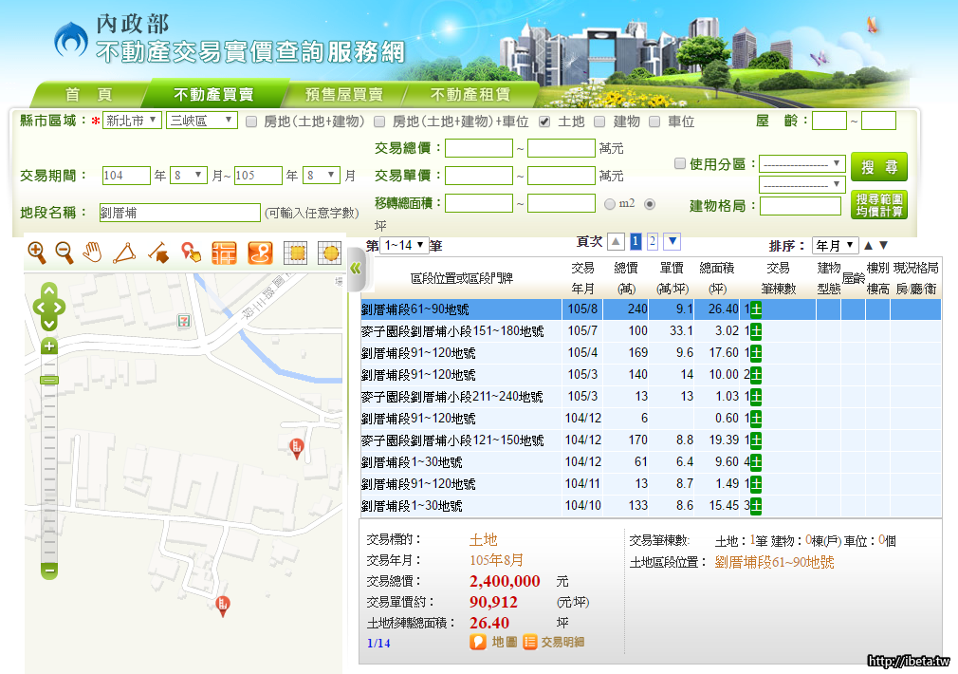Open the 新北市 county dropdown
This screenshot has height=674, width=958.
[132, 121]
